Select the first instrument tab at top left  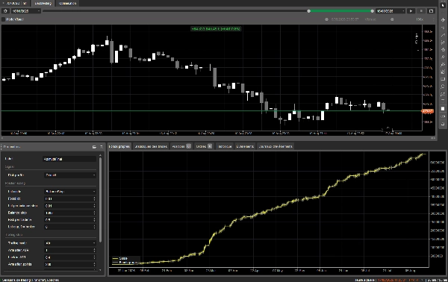click(16, 3)
